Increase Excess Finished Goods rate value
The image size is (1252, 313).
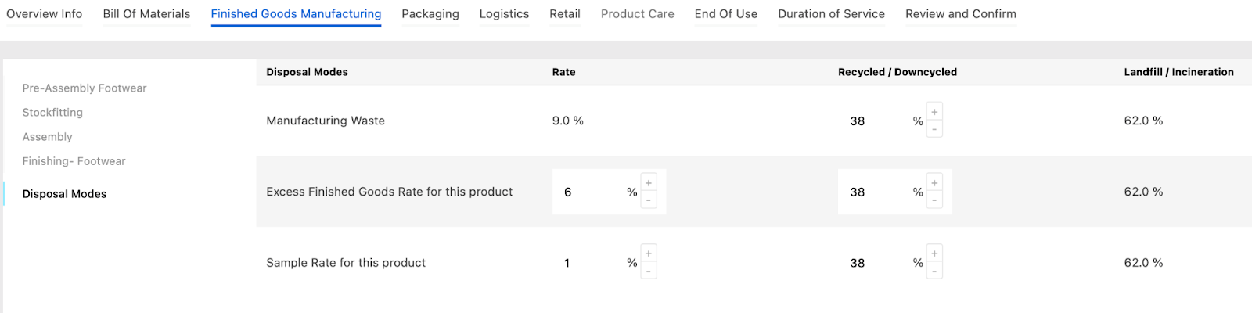point(649,183)
